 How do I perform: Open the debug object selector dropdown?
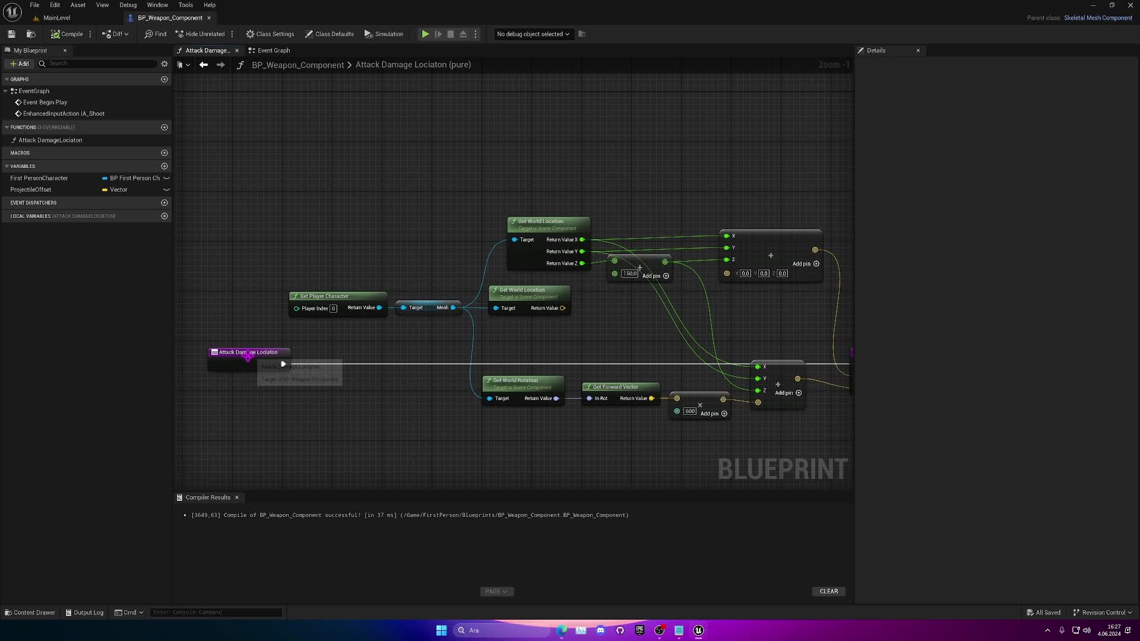533,34
